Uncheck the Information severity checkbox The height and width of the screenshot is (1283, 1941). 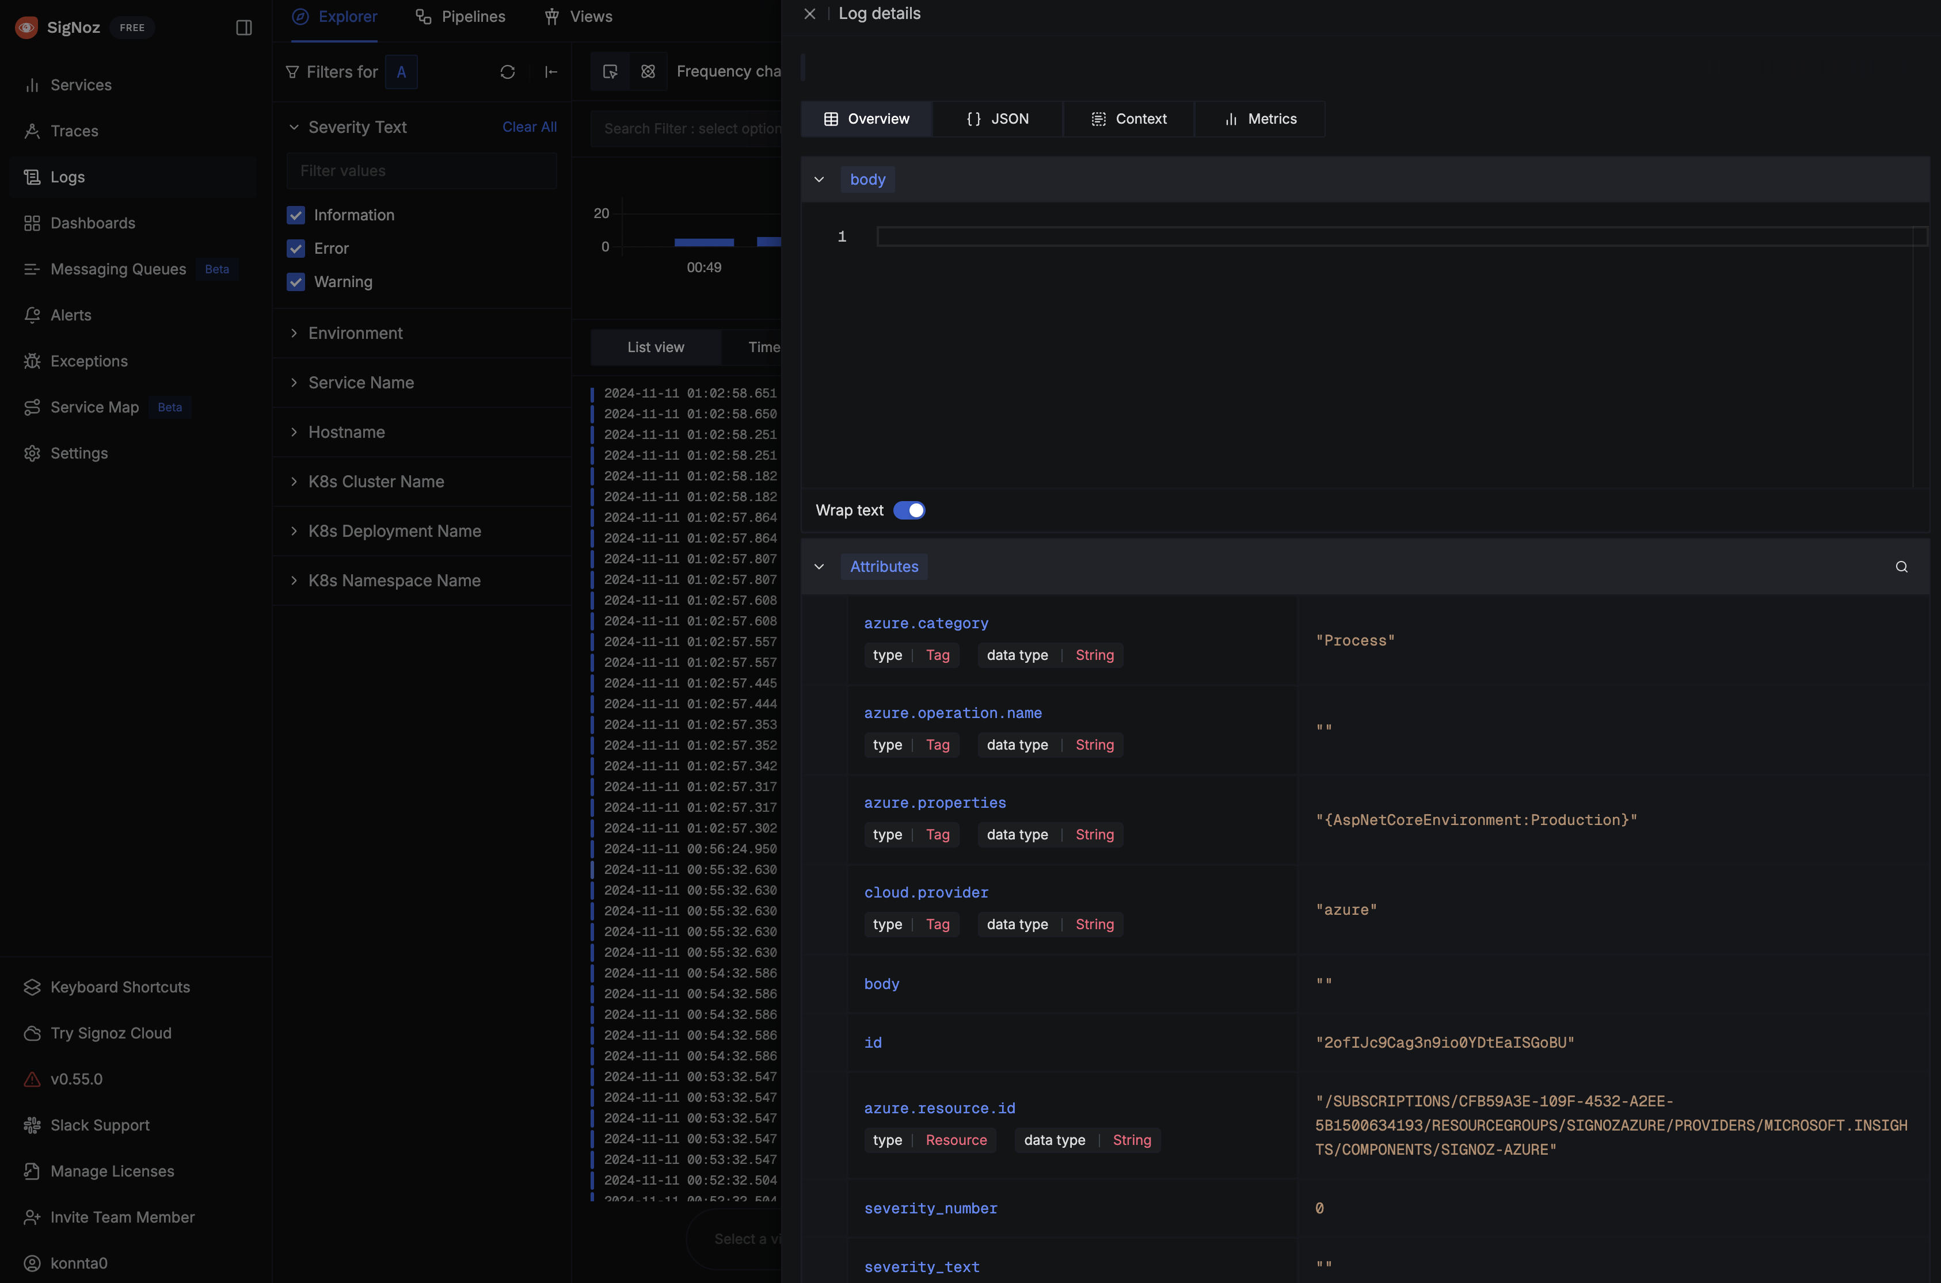tap(295, 215)
